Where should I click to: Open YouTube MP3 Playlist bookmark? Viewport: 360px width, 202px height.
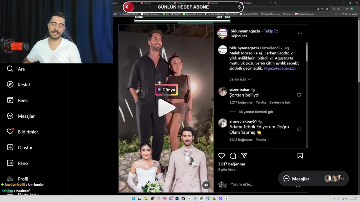(x=129, y=14)
